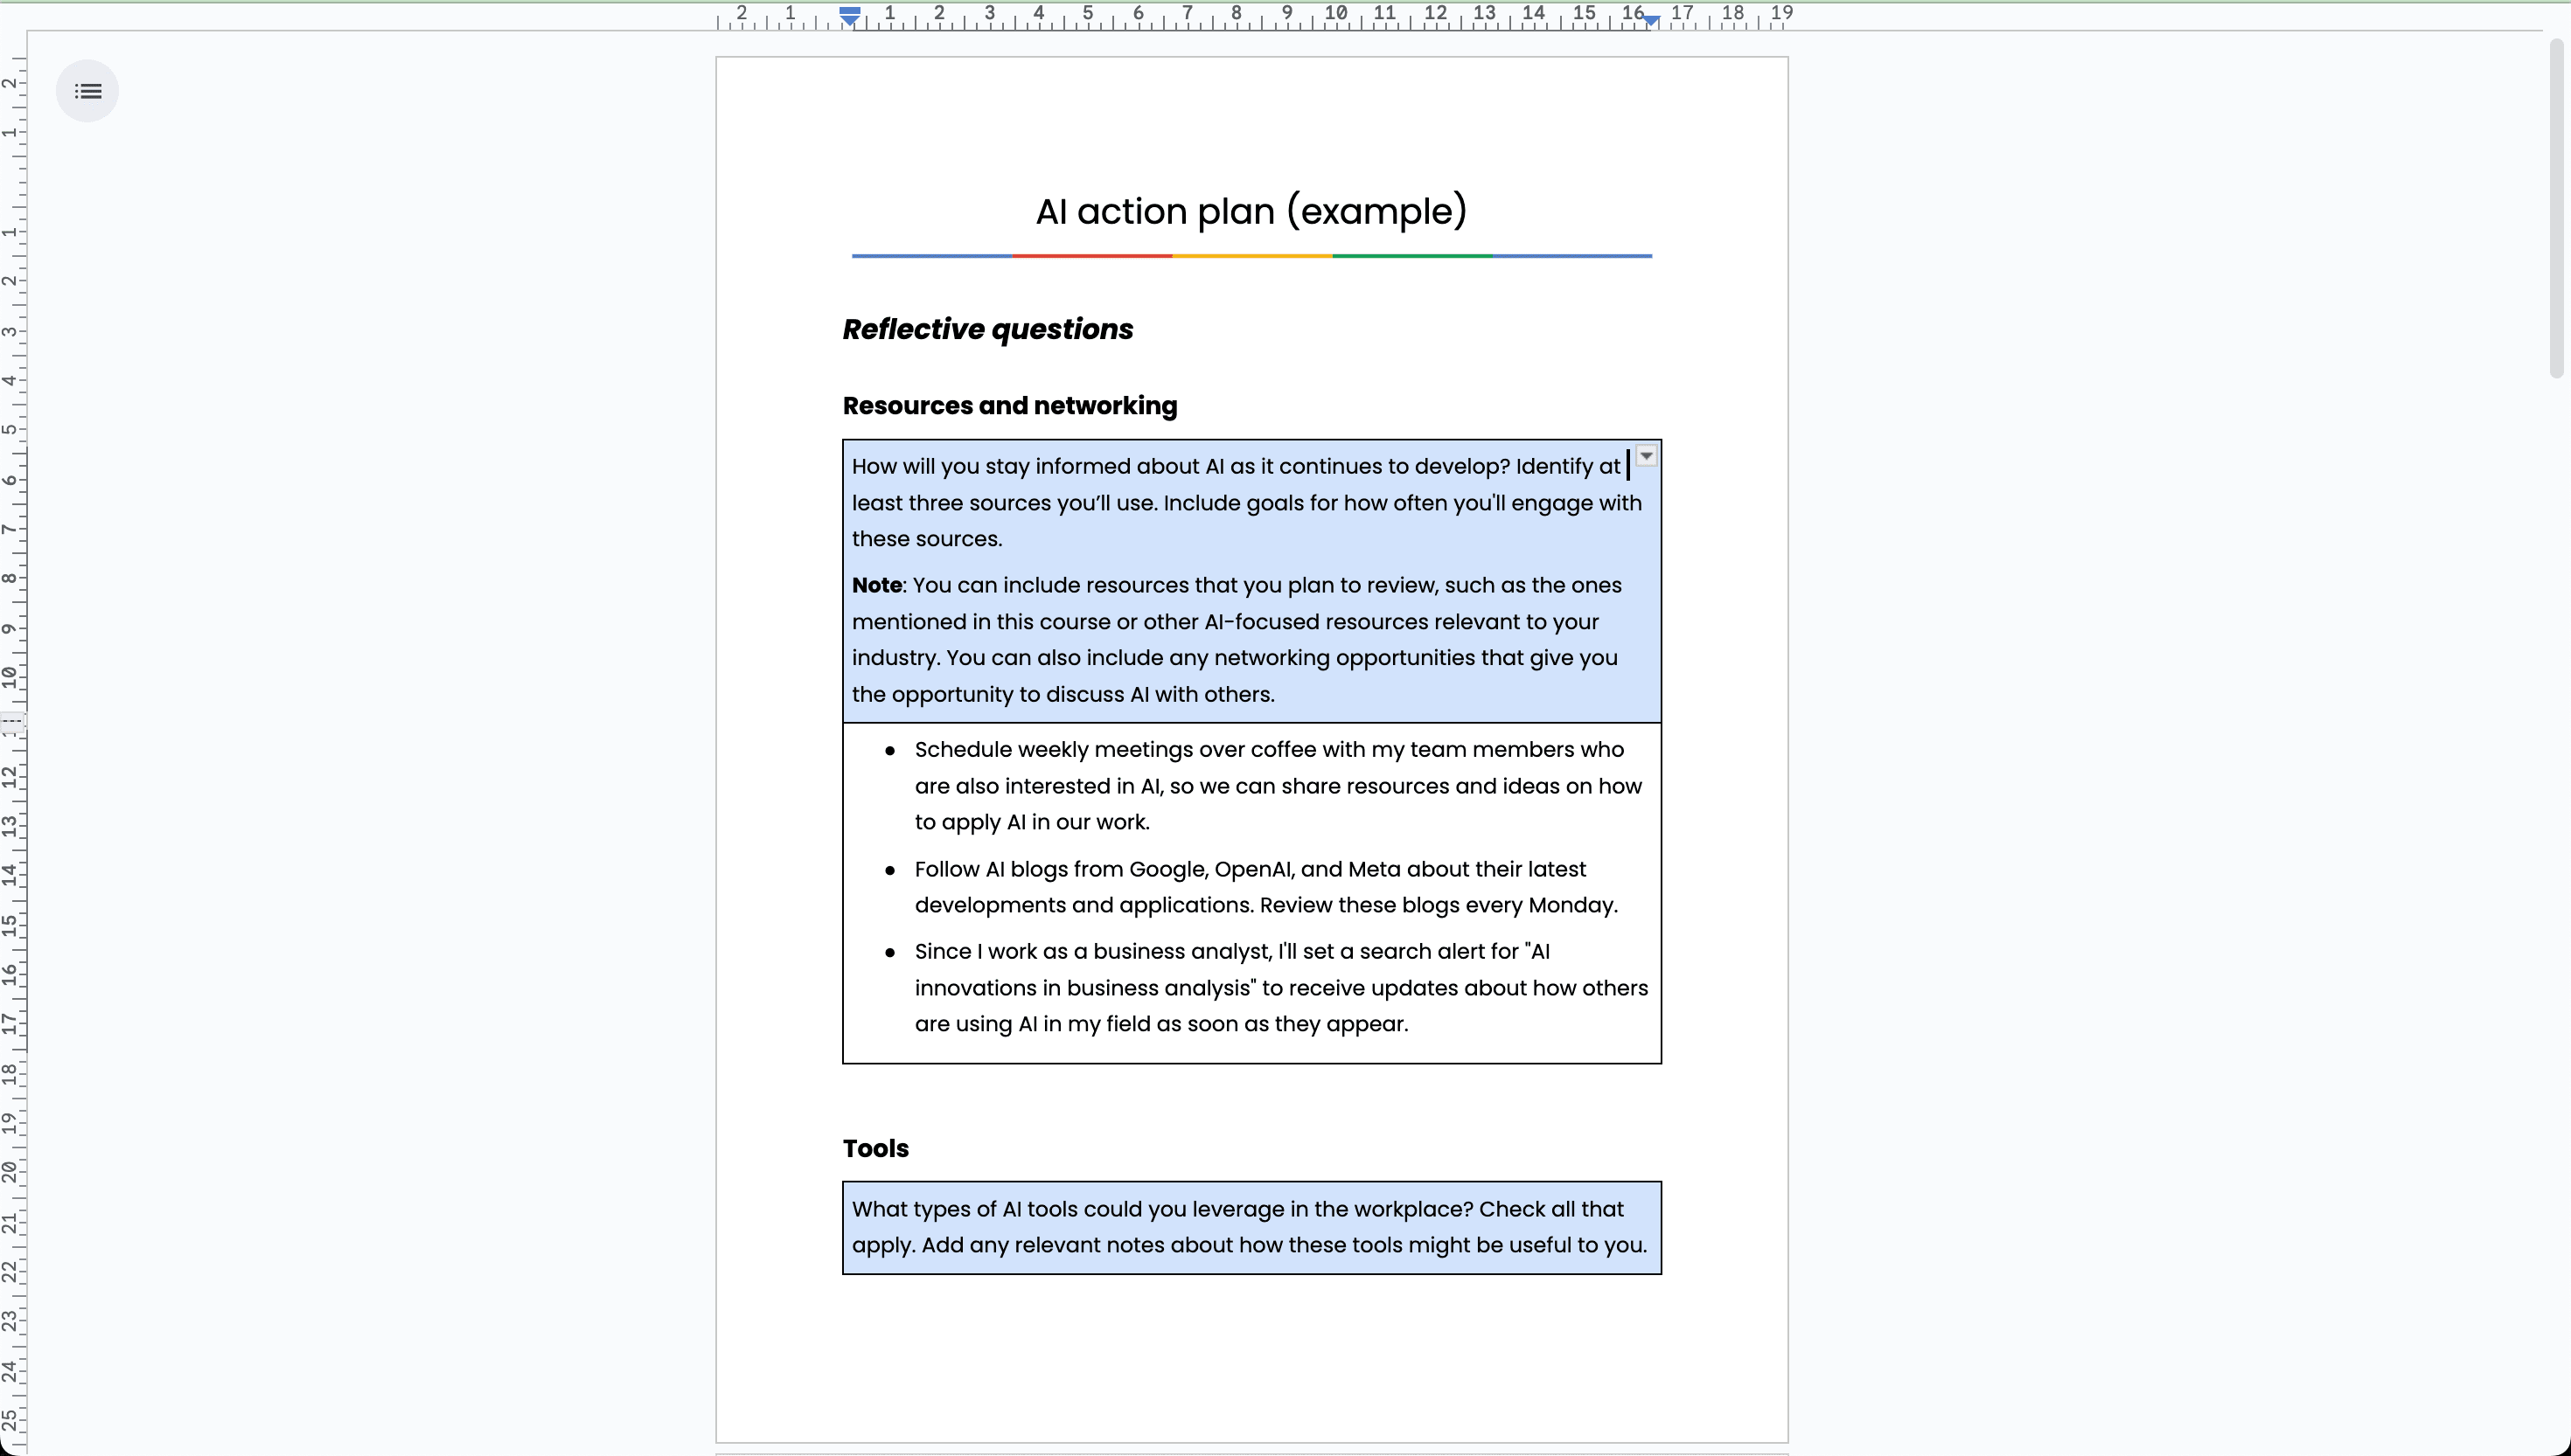The width and height of the screenshot is (2571, 1456).
Task: Open the document outline panel
Action: 88,91
